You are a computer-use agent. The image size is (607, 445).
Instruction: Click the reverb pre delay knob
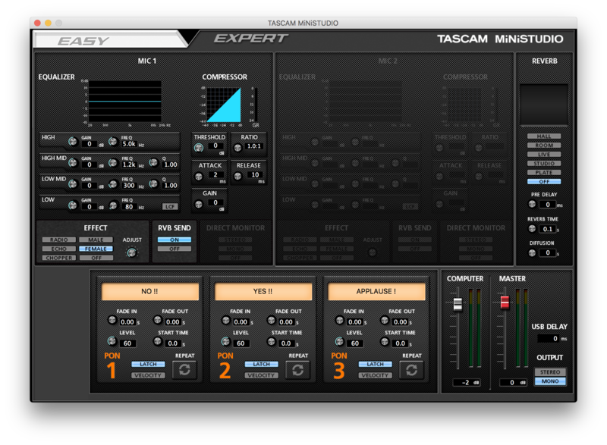pos(531,205)
